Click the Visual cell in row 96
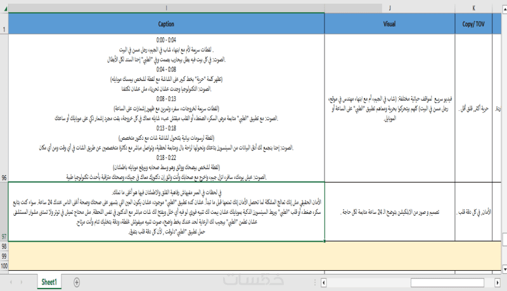This screenshot has height=291, width=507. coord(390,108)
